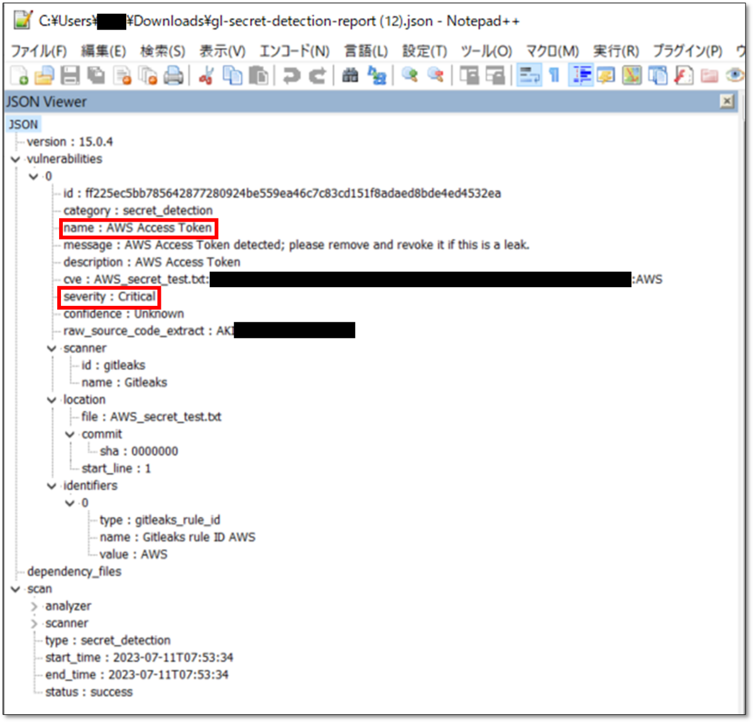Select the 'status : success' row
The width and height of the screenshot is (754, 723).
(x=89, y=692)
